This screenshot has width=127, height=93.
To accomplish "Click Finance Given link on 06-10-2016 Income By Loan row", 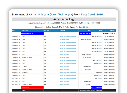I will point(64,84).
